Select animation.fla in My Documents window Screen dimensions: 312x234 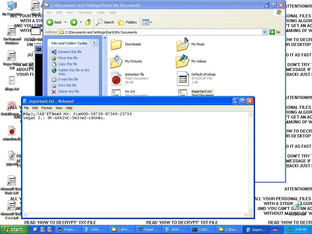point(130,78)
